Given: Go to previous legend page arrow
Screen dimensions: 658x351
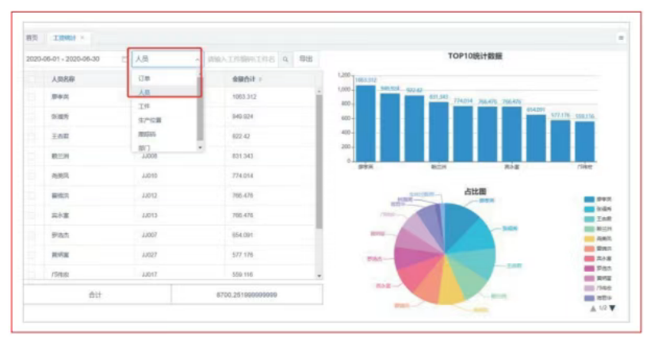Looking at the screenshot, I should [x=593, y=307].
